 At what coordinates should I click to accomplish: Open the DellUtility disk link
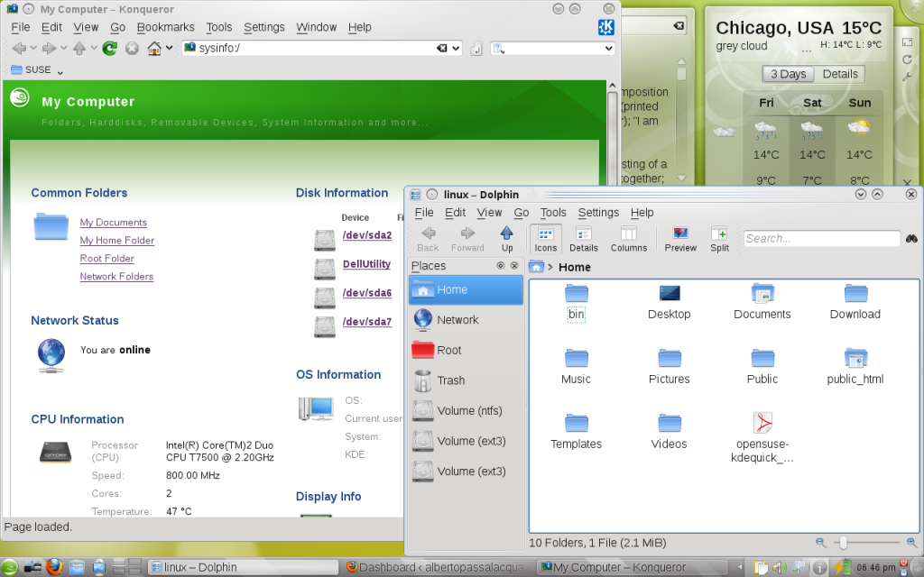366,264
